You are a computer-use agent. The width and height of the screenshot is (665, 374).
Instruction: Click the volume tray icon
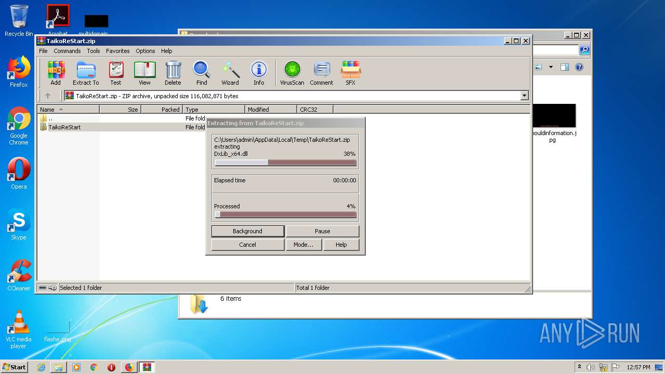pos(591,367)
